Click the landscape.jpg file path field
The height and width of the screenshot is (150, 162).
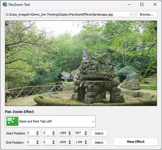click(x=70, y=14)
